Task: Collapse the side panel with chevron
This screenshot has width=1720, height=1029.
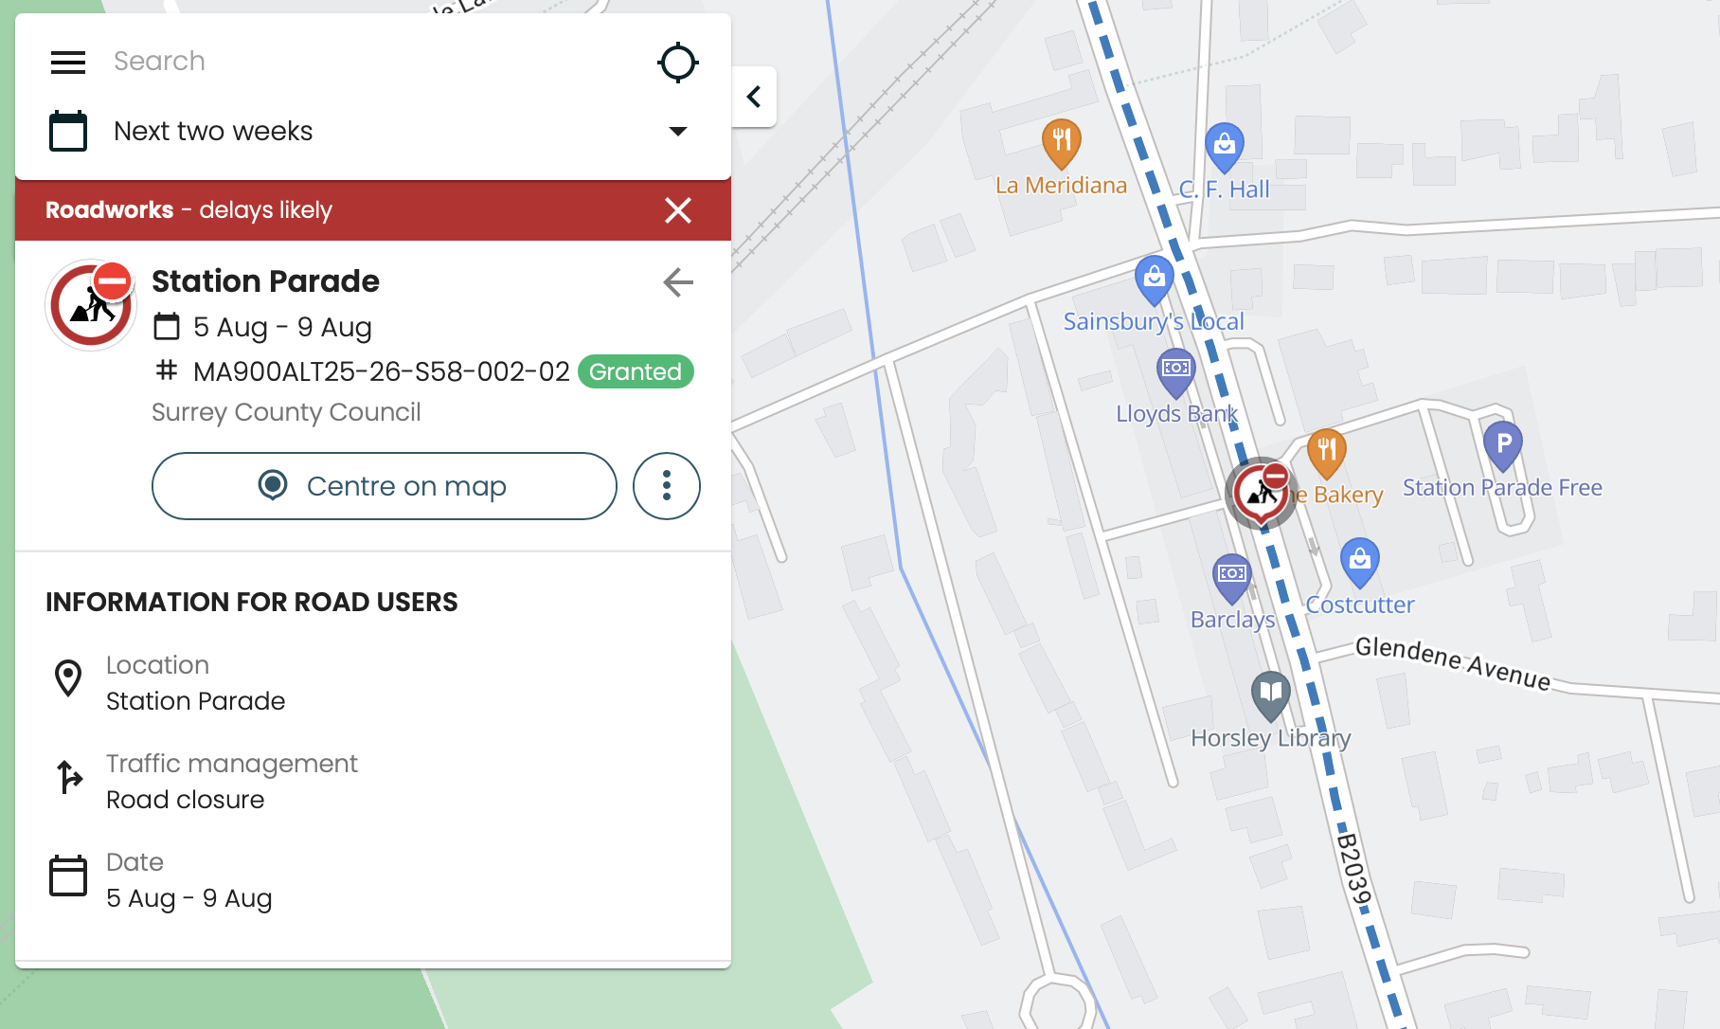Action: tap(754, 97)
